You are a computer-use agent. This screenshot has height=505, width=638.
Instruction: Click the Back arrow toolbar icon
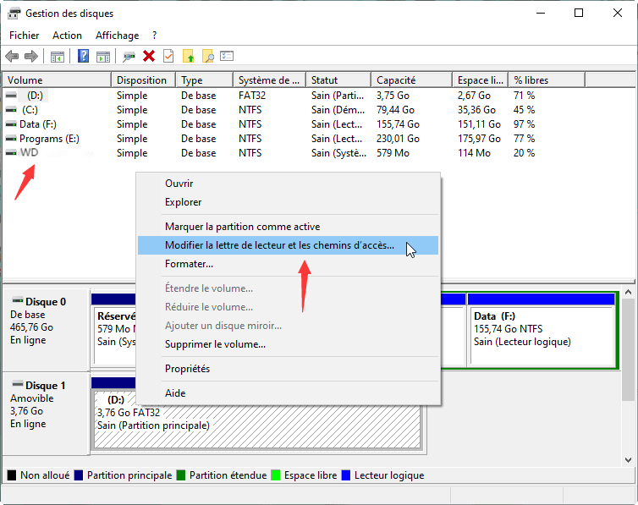[12, 56]
